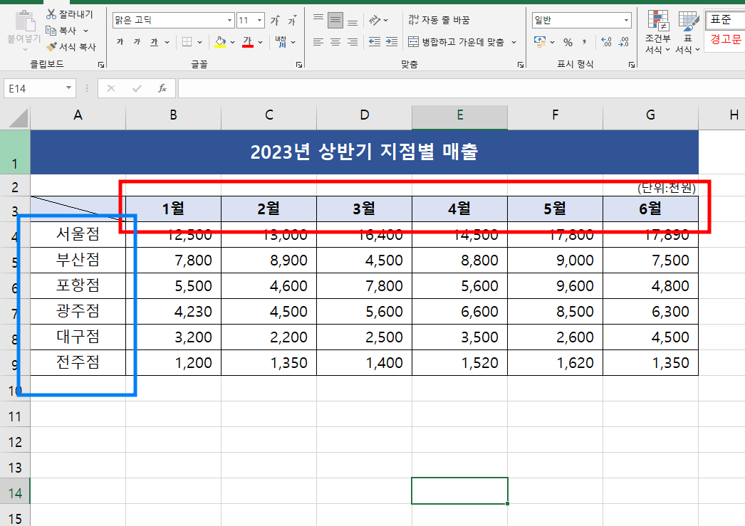Click the increase decimal icon
Screen dimensions: 745x526
(x=606, y=42)
